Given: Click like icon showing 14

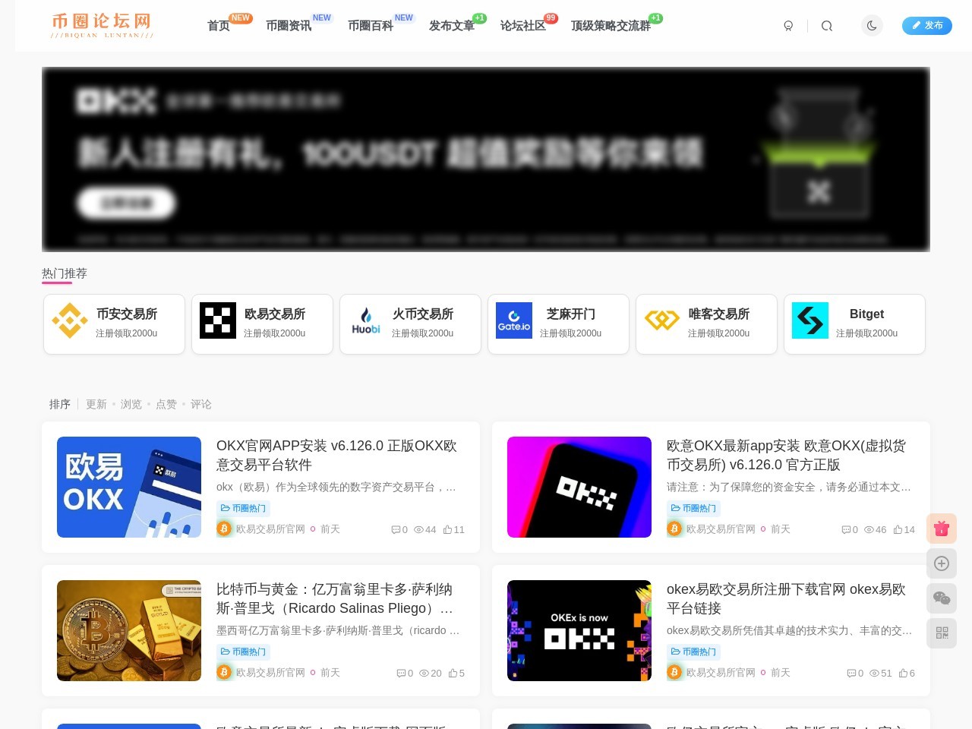Looking at the screenshot, I should tap(898, 529).
